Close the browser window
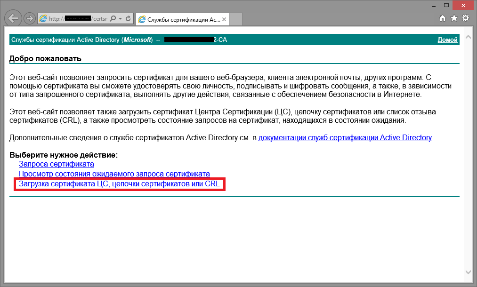Viewport: 477px width, 287px height. [463, 6]
